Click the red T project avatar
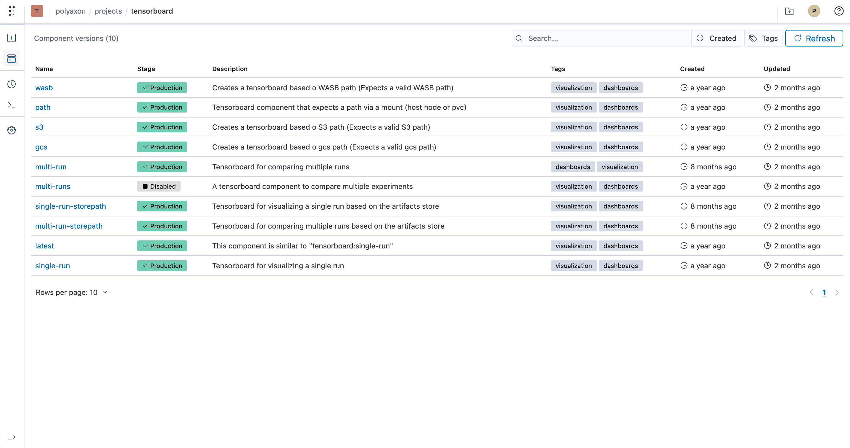The image size is (850, 448). (37, 11)
